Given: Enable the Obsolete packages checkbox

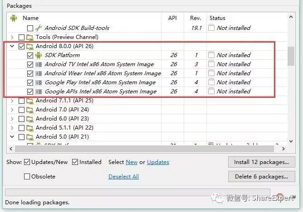Looking at the screenshot, I should (x=27, y=177).
